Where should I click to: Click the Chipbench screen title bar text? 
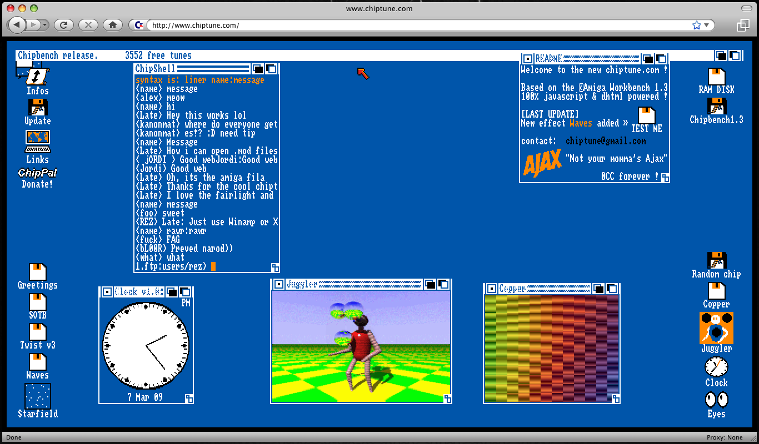[58, 56]
